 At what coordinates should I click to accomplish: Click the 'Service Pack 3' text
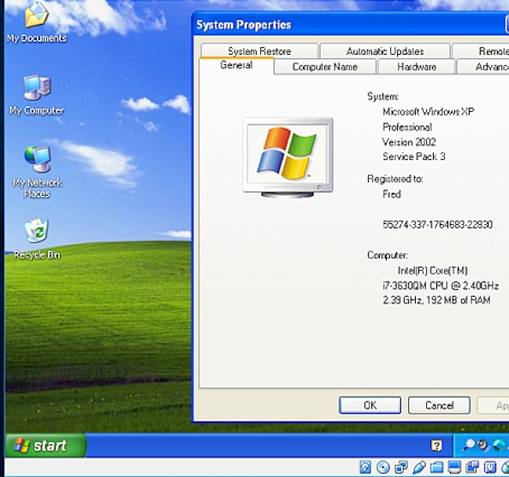point(414,156)
